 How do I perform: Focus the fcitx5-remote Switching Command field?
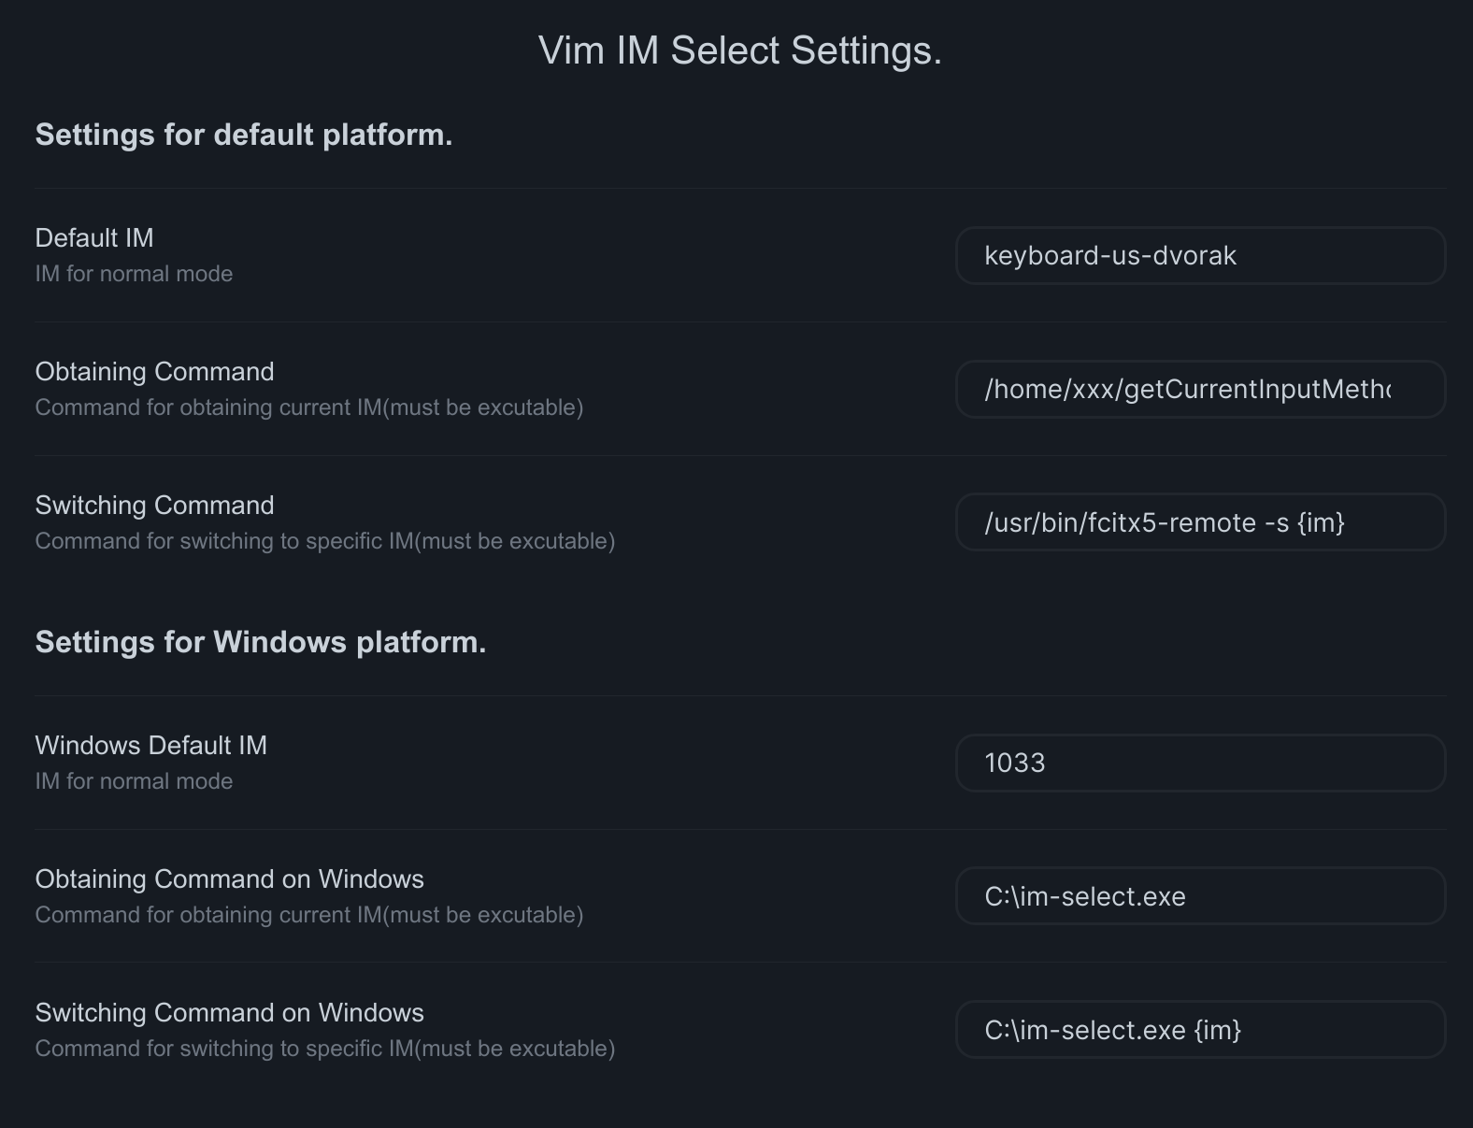point(1200,522)
